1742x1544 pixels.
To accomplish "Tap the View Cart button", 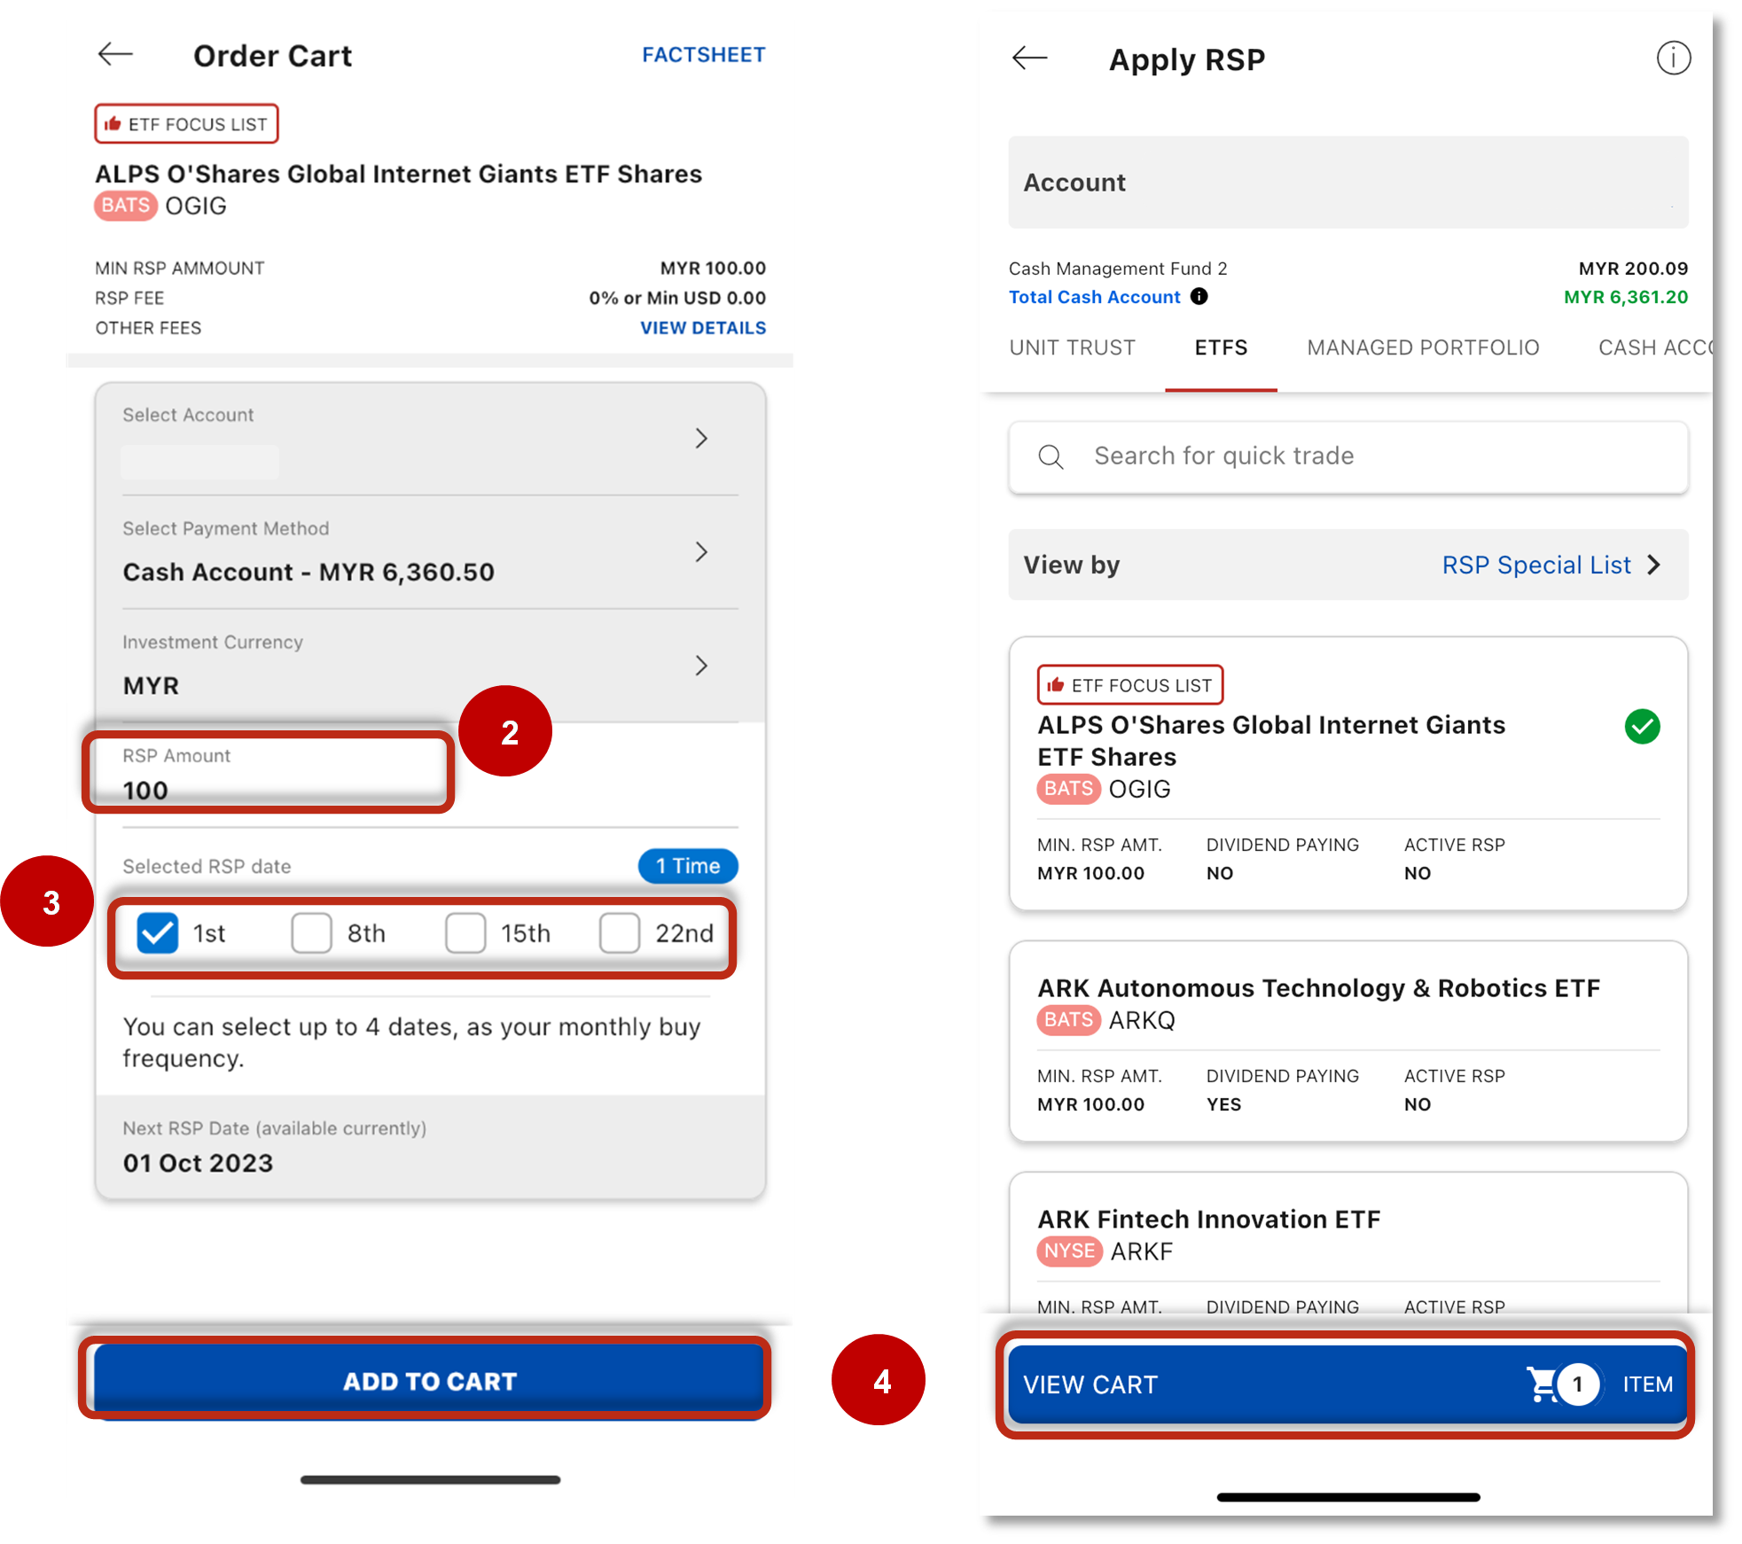I will click(x=1348, y=1384).
